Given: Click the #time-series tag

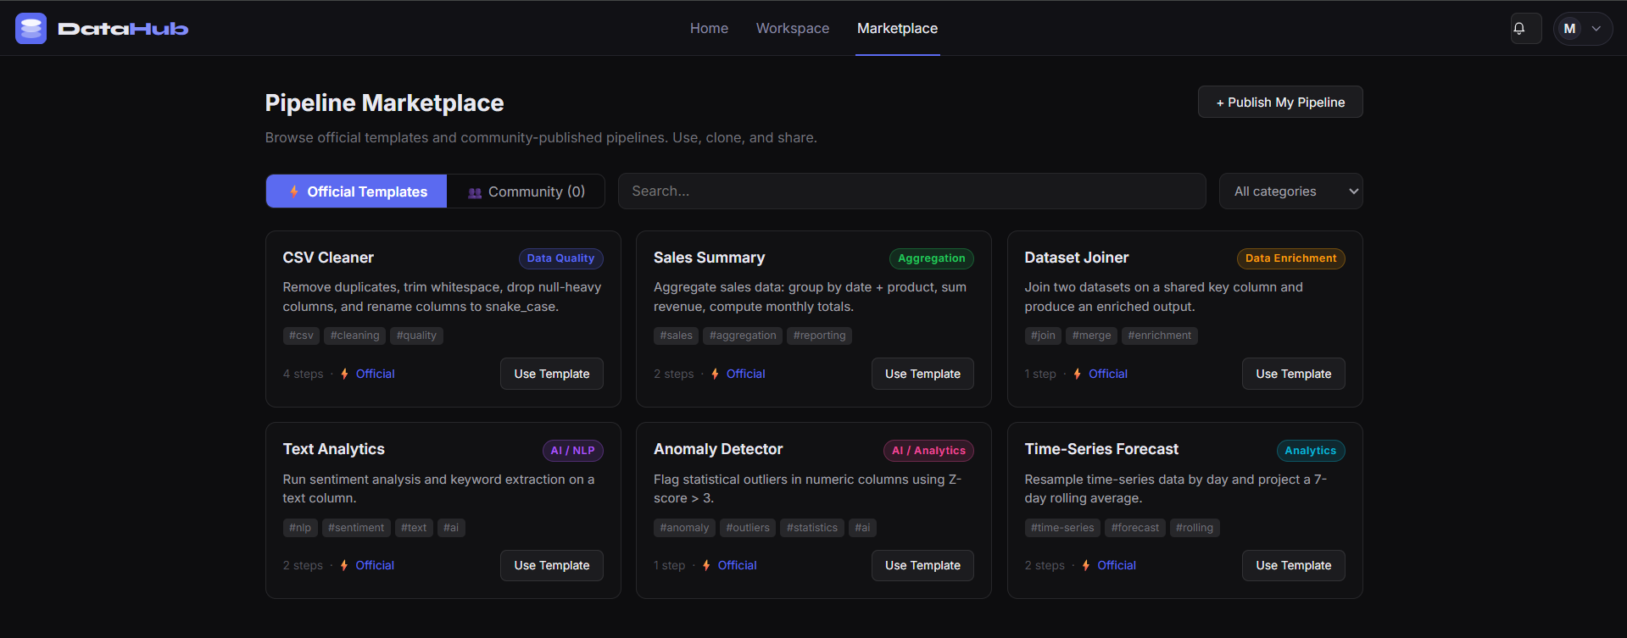Looking at the screenshot, I should pos(1062,528).
